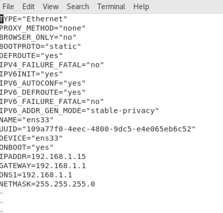The width and height of the screenshot is (223, 213).
Task: Click the BOOTPROTO="static" line
Action: 40,47
